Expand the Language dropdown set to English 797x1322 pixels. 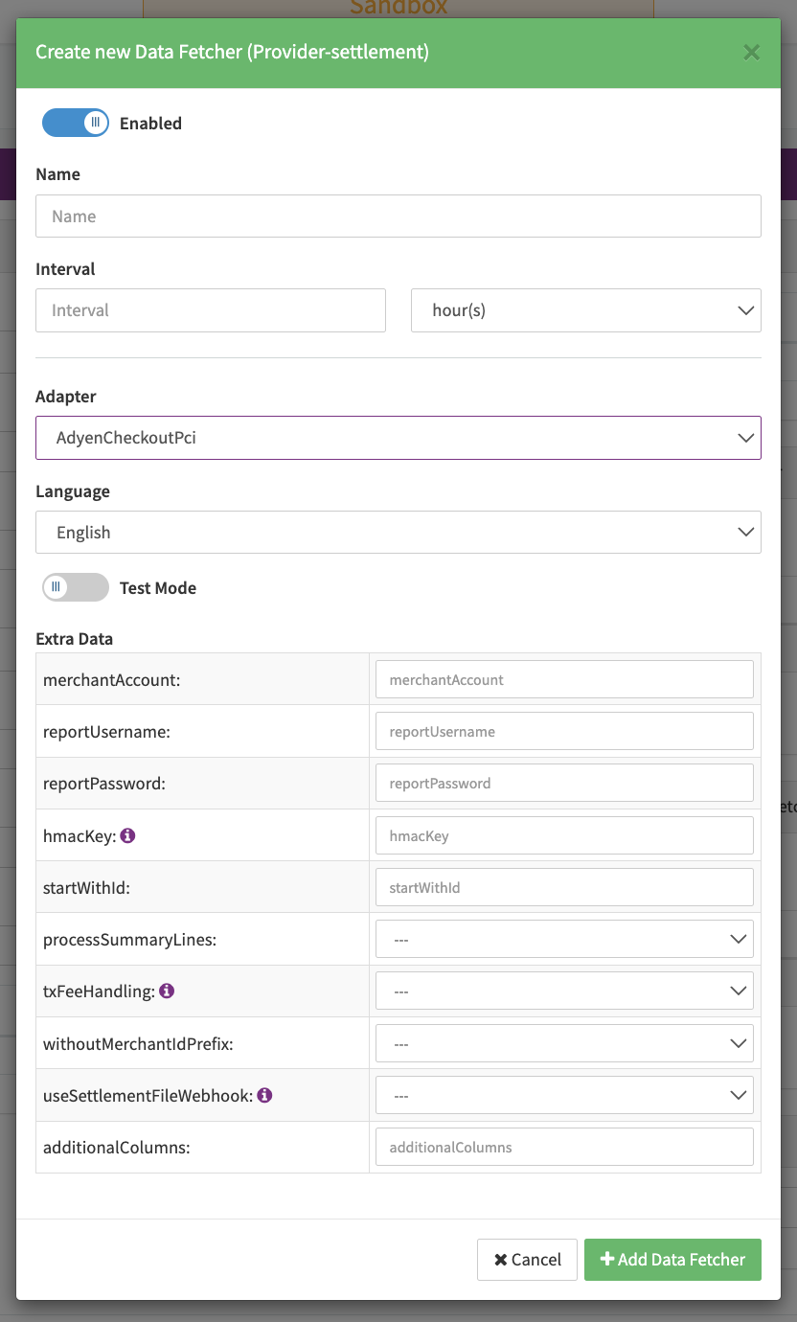398,532
